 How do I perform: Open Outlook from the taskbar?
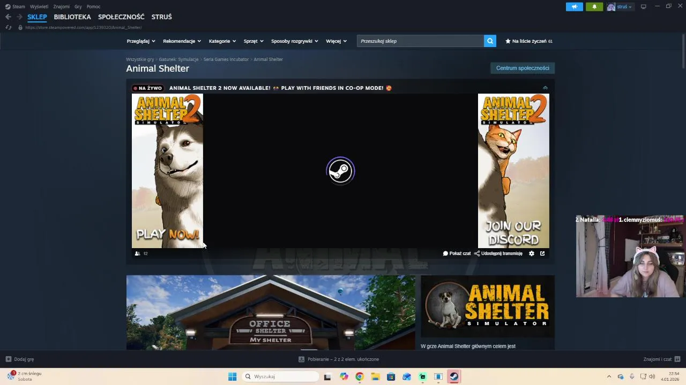point(407,376)
